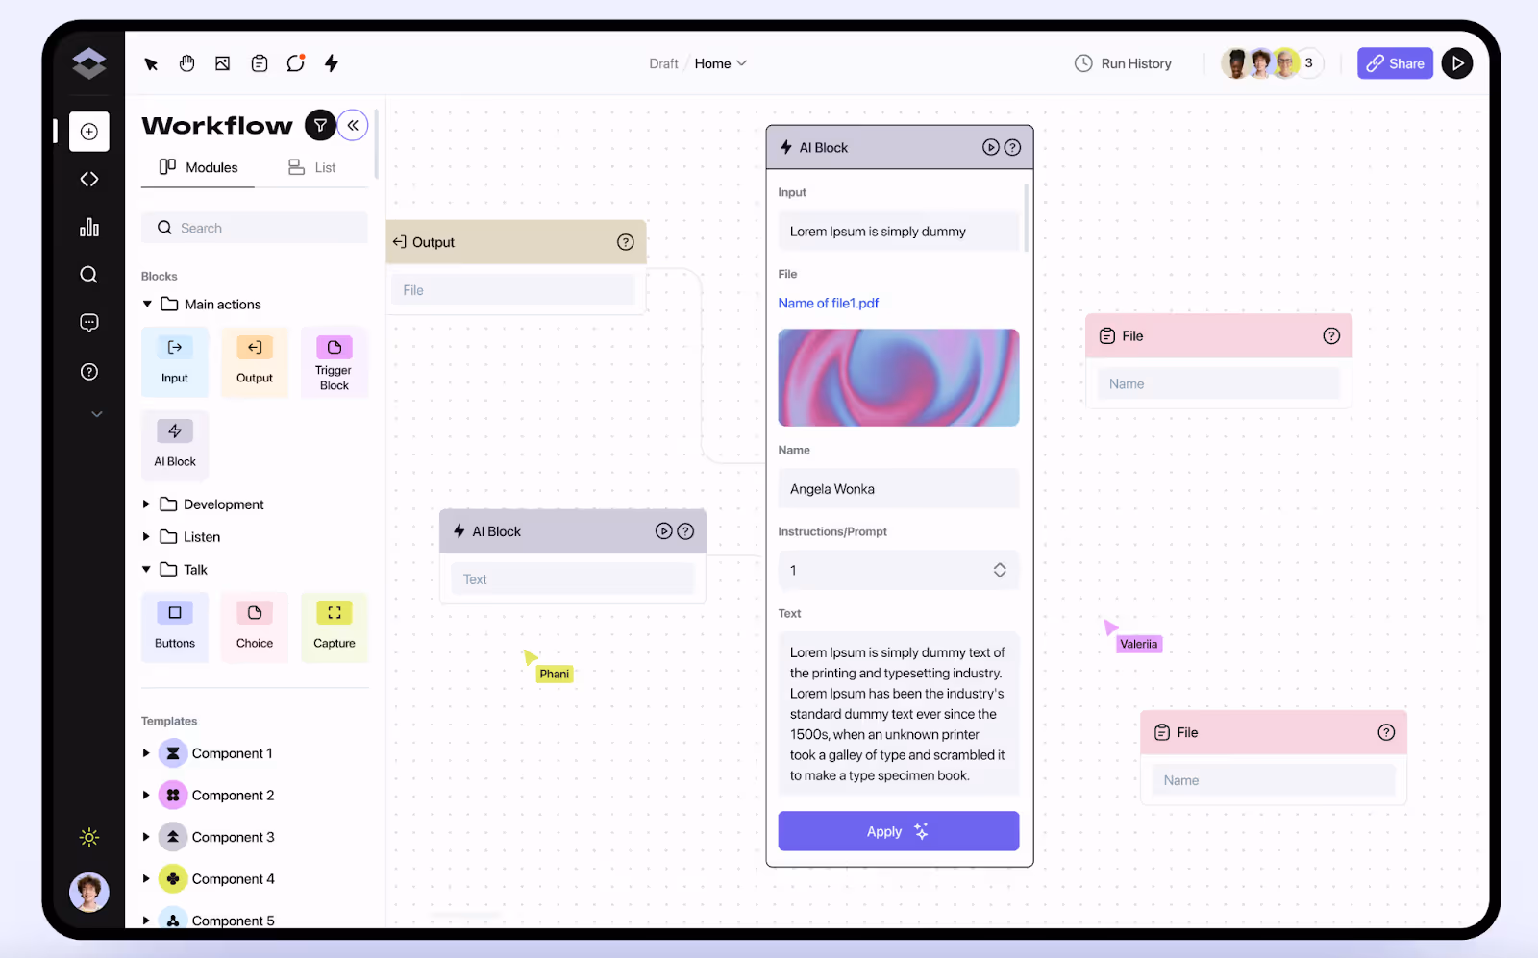Image resolution: width=1538 pixels, height=958 pixels.
Task: Open the analytics bar chart sidebar panel
Action: tap(88, 227)
